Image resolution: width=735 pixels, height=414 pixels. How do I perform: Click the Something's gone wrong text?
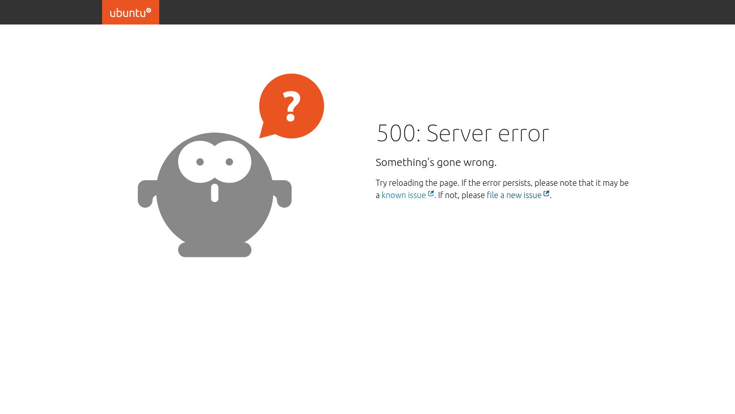(436, 162)
